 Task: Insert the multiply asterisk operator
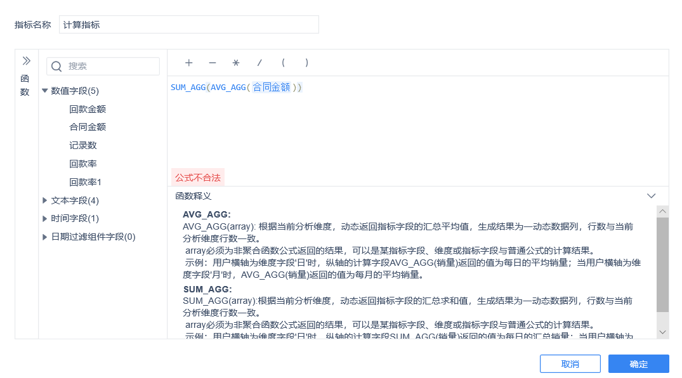pyautogui.click(x=236, y=63)
